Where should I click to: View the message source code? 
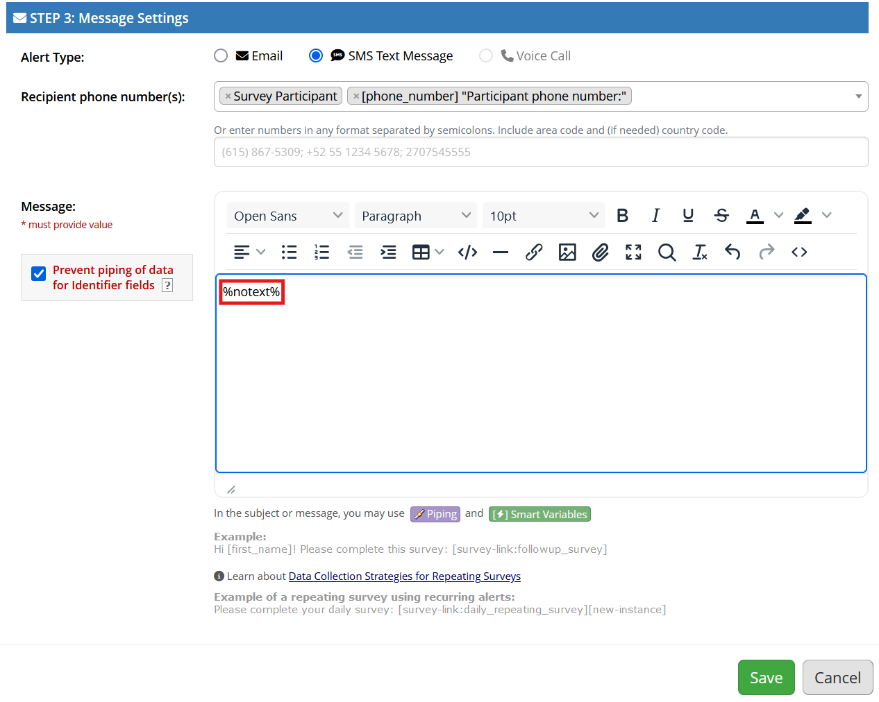[x=799, y=252]
